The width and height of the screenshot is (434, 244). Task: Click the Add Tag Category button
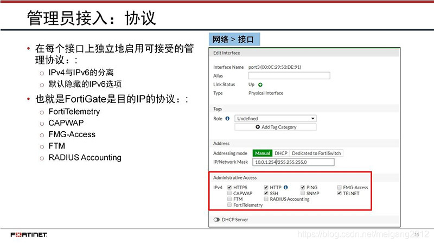276,127
